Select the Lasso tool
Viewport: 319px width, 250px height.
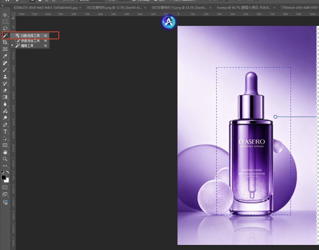pos(5,28)
